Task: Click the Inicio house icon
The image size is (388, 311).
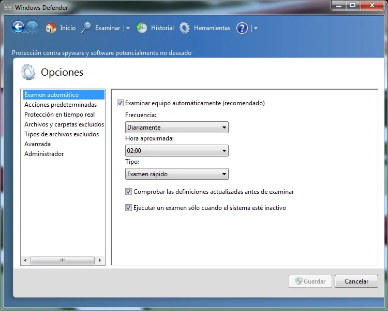Action: pos(51,28)
